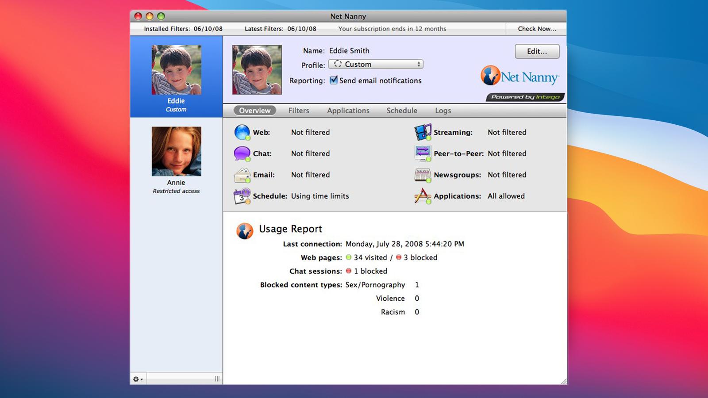Click 'All allowed' applications status
This screenshot has width=708, height=398.
[x=506, y=196]
